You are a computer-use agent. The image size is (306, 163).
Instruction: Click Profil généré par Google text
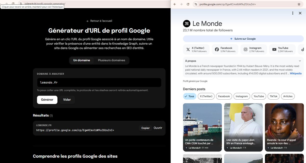[x=195, y=81]
